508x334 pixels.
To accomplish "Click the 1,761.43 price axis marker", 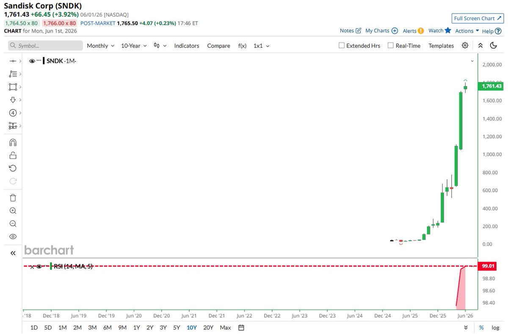I will [491, 86].
